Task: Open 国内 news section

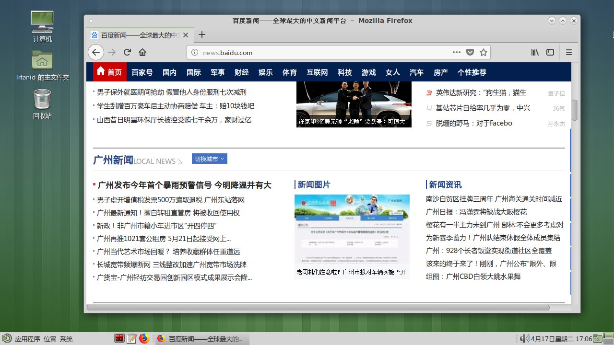Action: (x=169, y=72)
